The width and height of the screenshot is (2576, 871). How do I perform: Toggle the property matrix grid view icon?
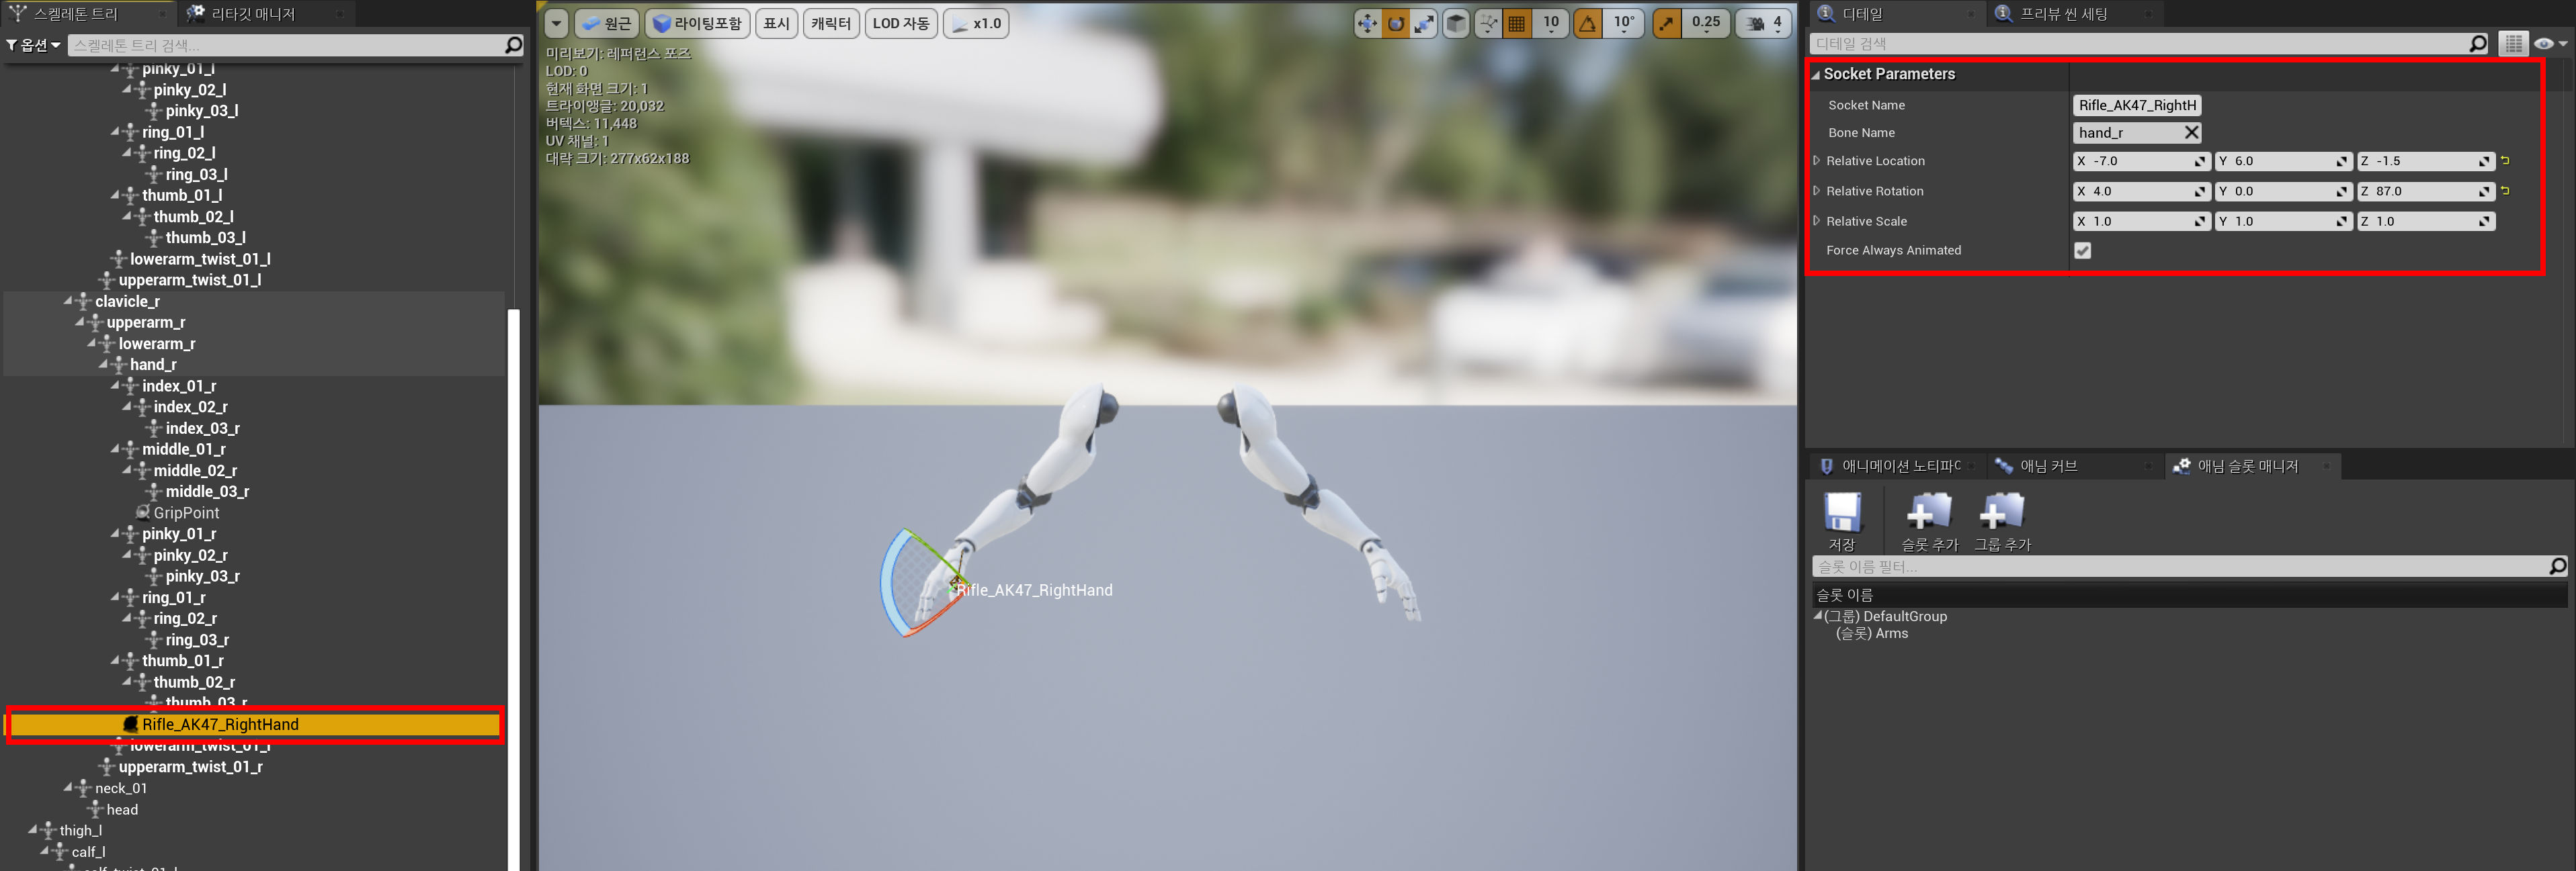[2513, 44]
